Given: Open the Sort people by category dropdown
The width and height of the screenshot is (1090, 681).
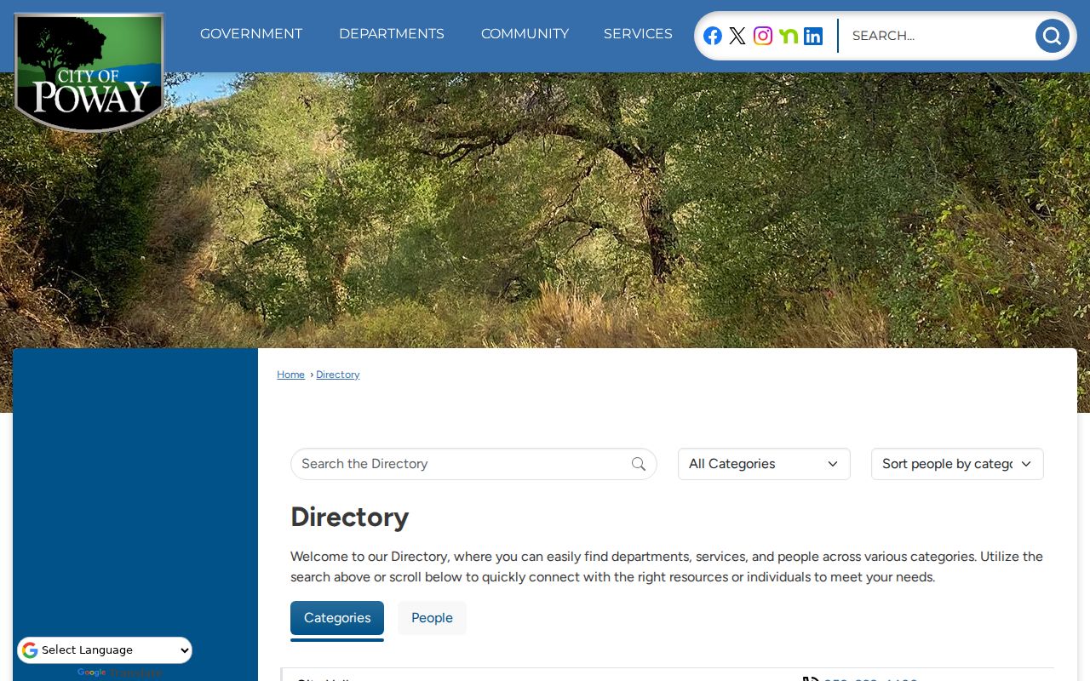Looking at the screenshot, I should pos(957,464).
